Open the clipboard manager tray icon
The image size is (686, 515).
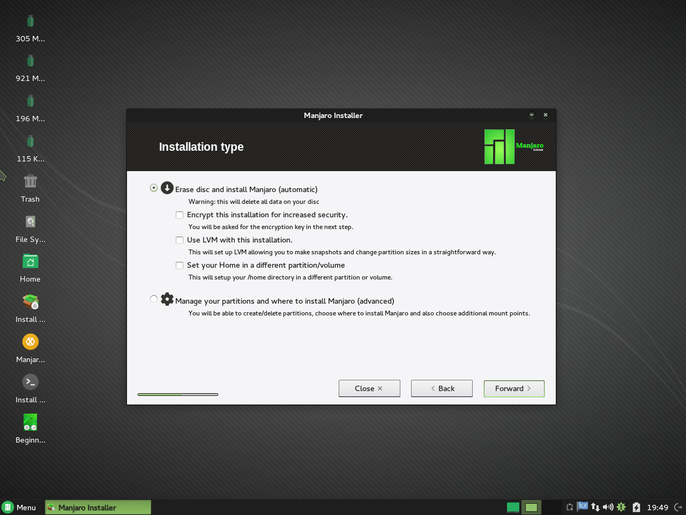[x=570, y=507]
